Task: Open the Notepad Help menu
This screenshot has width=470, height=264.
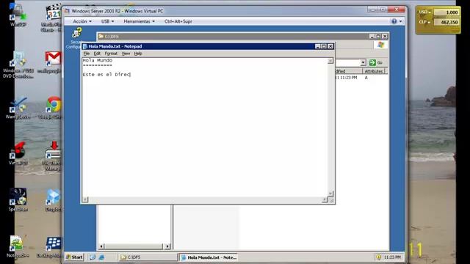Action: tap(138, 54)
